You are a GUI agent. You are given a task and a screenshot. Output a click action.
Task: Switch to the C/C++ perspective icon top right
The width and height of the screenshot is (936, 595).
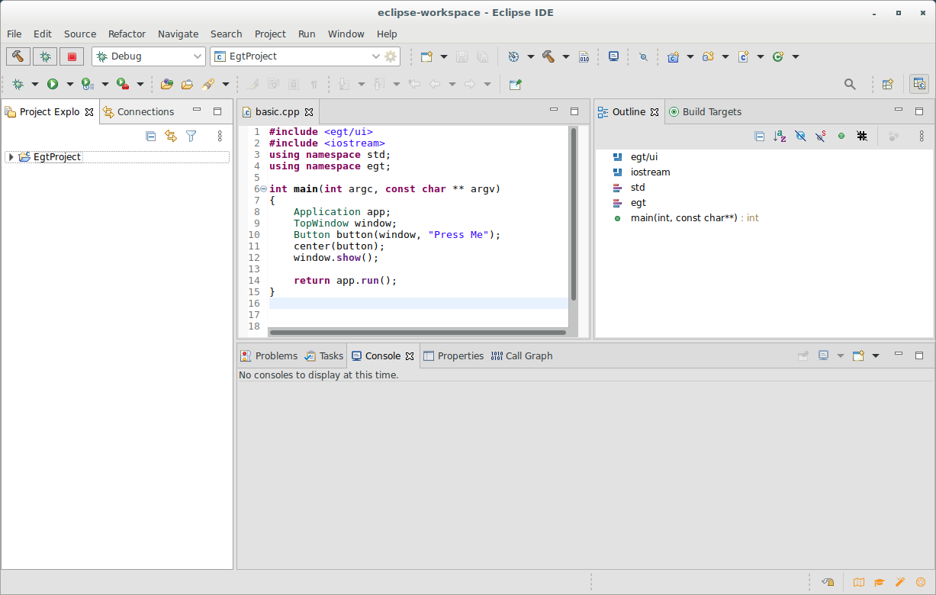coord(919,83)
